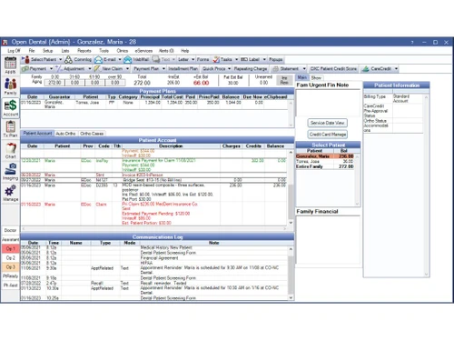The height and width of the screenshot is (341, 454).
Task: Select Torres, Jose in Select Patient list
Action: (x=325, y=161)
